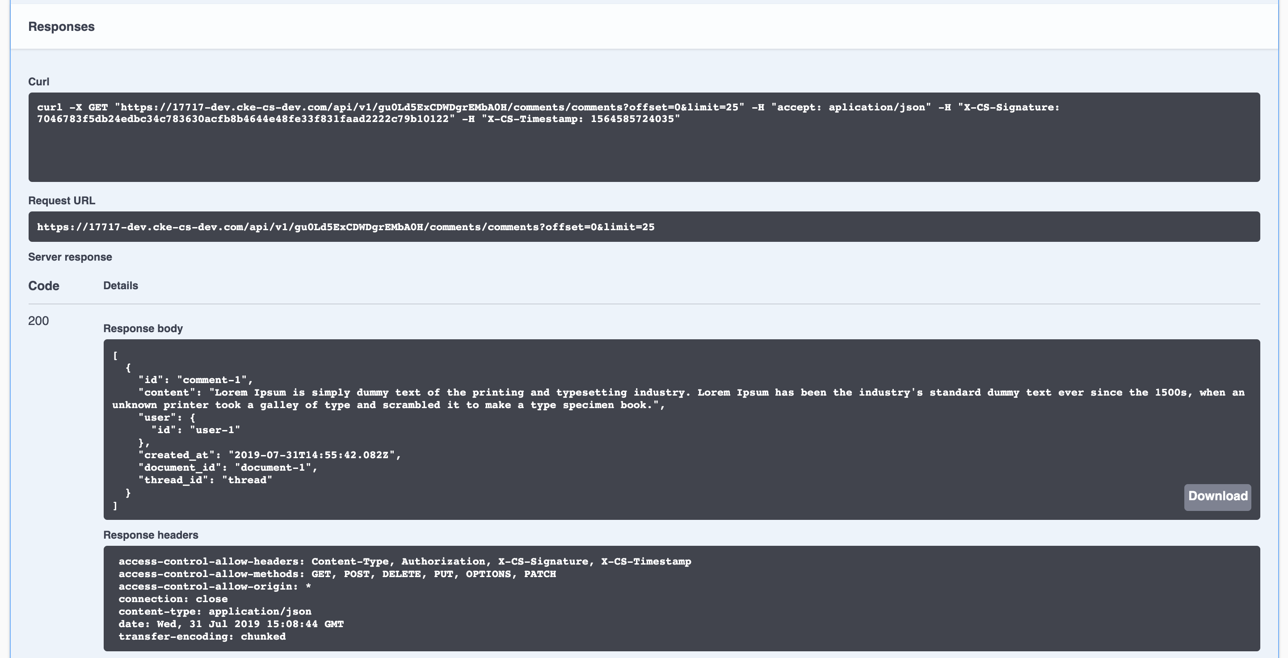Click the content-type: application/json line
The image size is (1288, 658).
(x=215, y=612)
